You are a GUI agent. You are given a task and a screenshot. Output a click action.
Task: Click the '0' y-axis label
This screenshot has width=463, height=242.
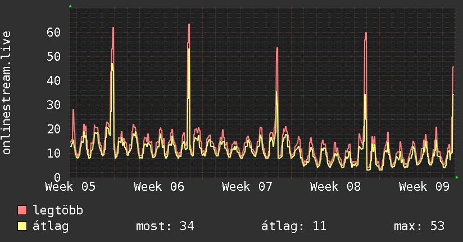[57, 177]
